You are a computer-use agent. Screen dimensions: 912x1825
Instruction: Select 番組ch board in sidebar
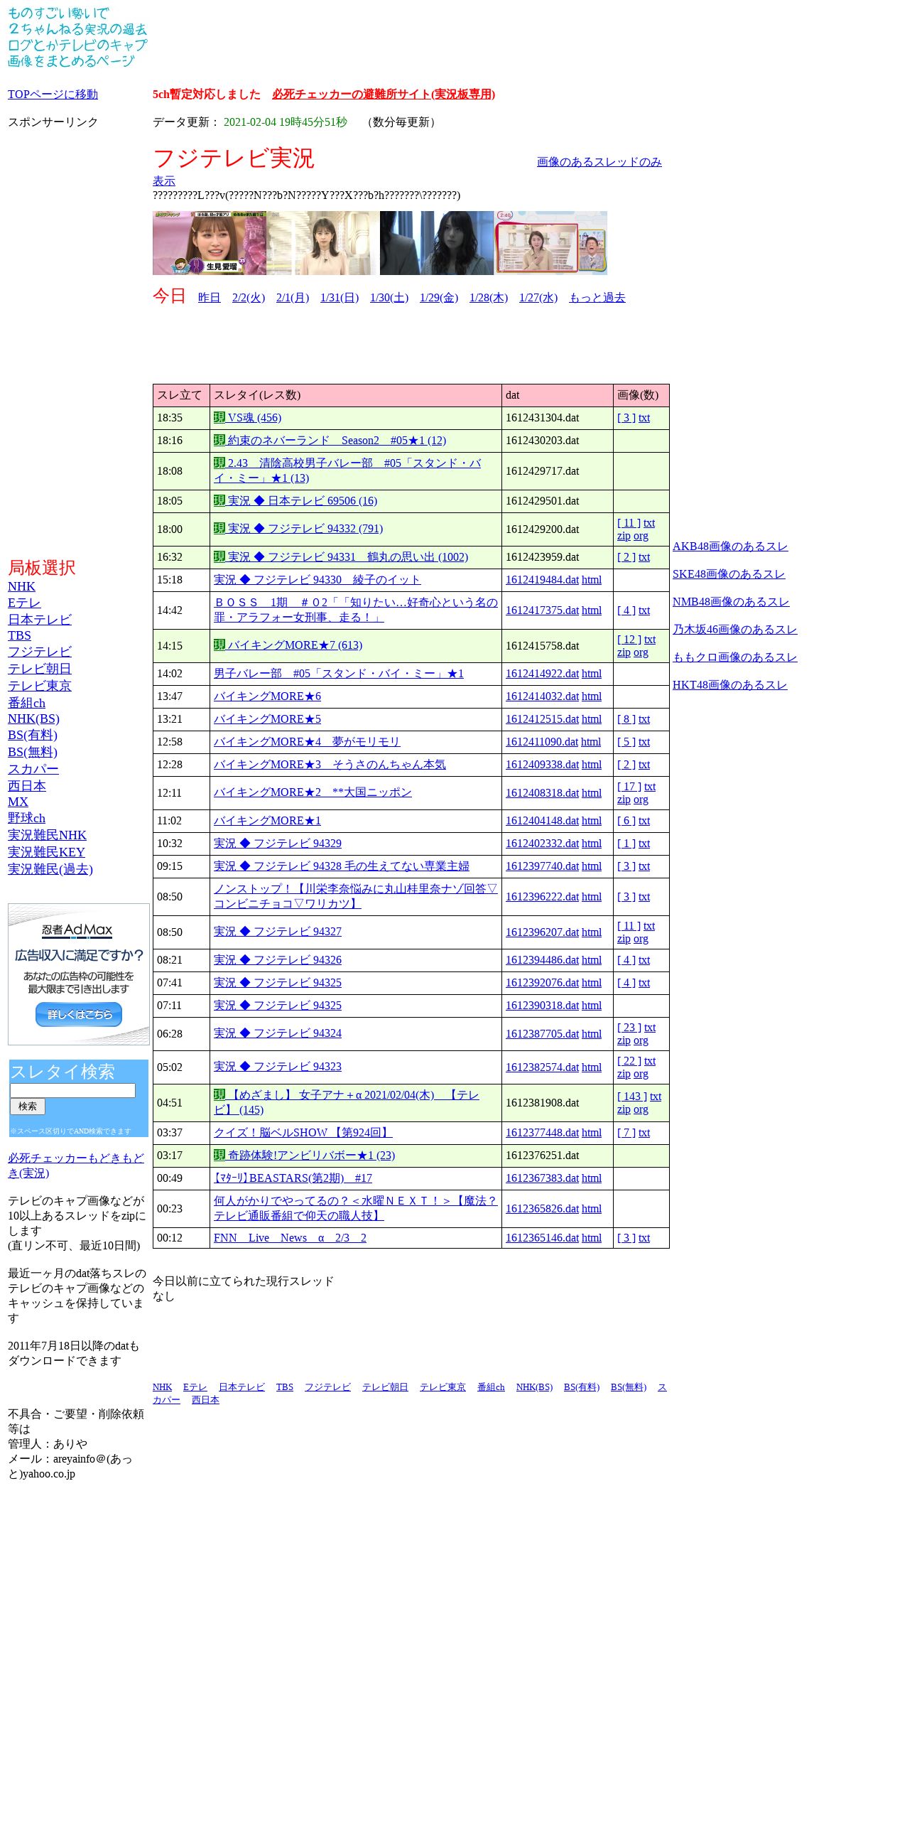(26, 703)
